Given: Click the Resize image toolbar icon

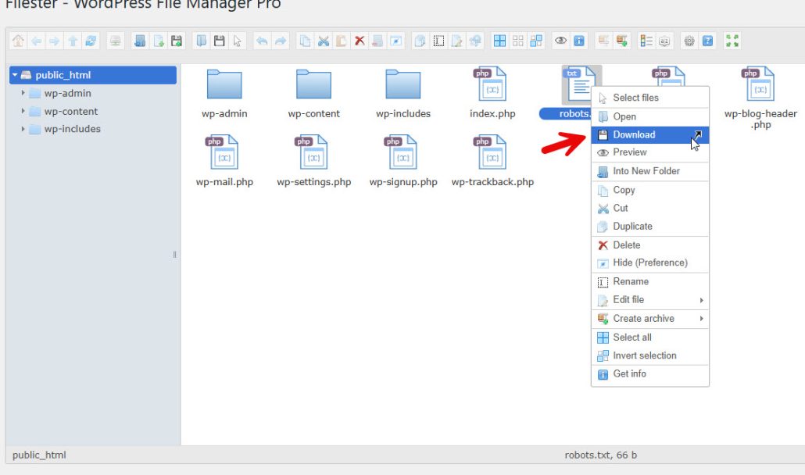Looking at the screenshot, I should point(475,41).
